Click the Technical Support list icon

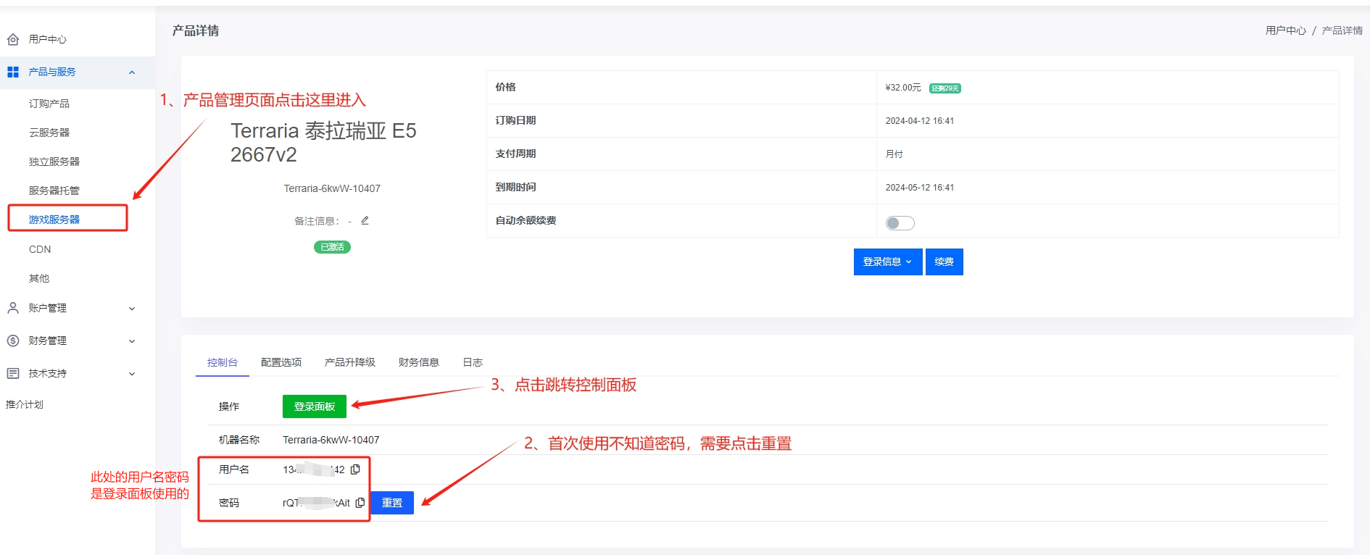[x=13, y=373]
